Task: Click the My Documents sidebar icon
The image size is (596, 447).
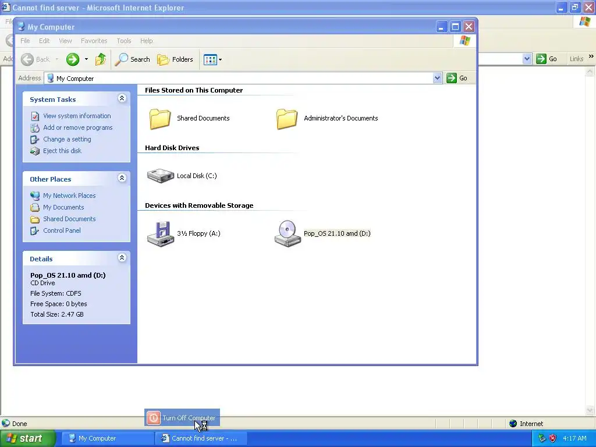Action: tap(35, 208)
